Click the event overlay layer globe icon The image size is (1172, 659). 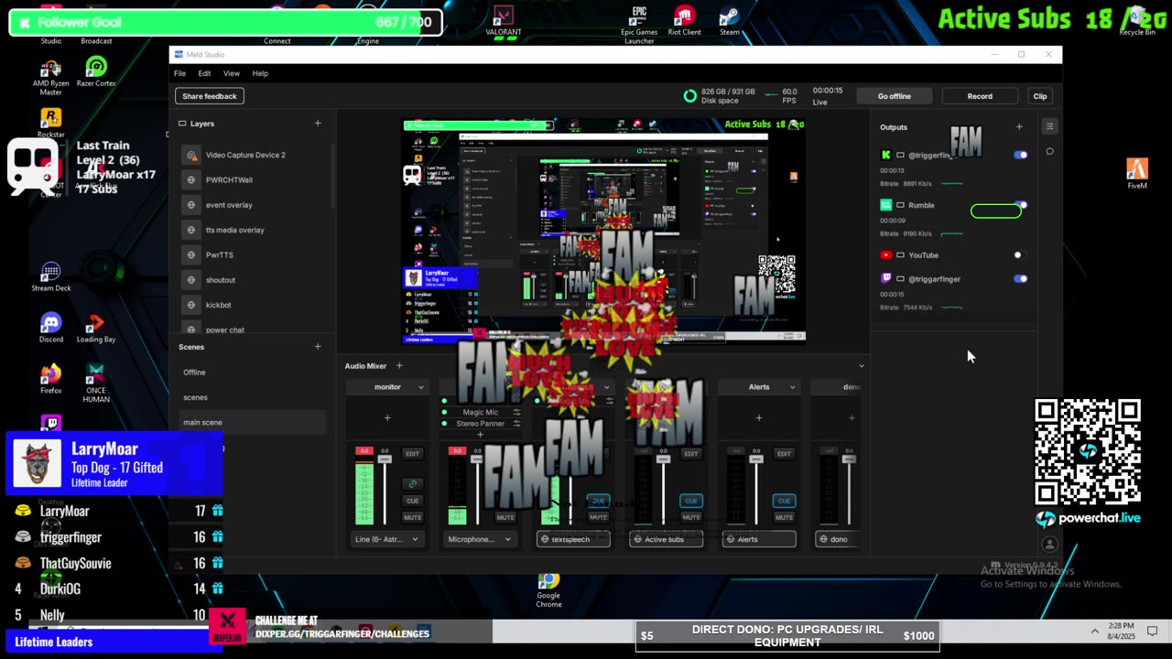pos(191,205)
